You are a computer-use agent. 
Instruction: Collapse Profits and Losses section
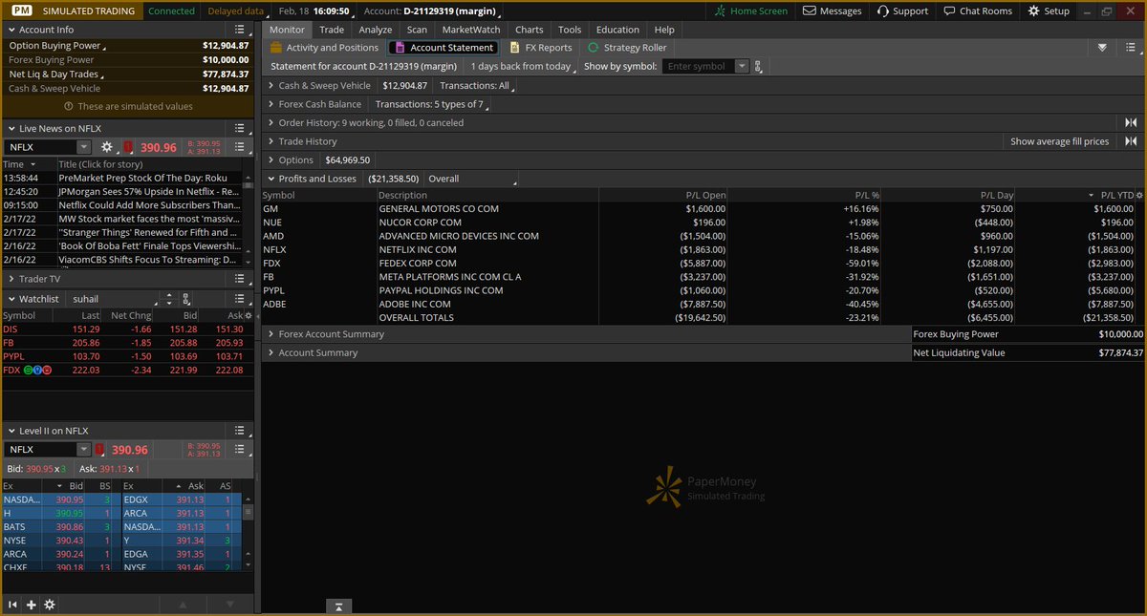click(271, 179)
